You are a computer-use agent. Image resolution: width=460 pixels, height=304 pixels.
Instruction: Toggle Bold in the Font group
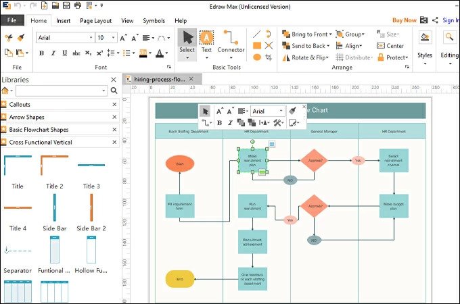click(41, 53)
